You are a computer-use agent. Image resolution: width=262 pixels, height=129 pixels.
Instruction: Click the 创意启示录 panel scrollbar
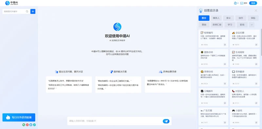pyautogui.click(x=261, y=42)
